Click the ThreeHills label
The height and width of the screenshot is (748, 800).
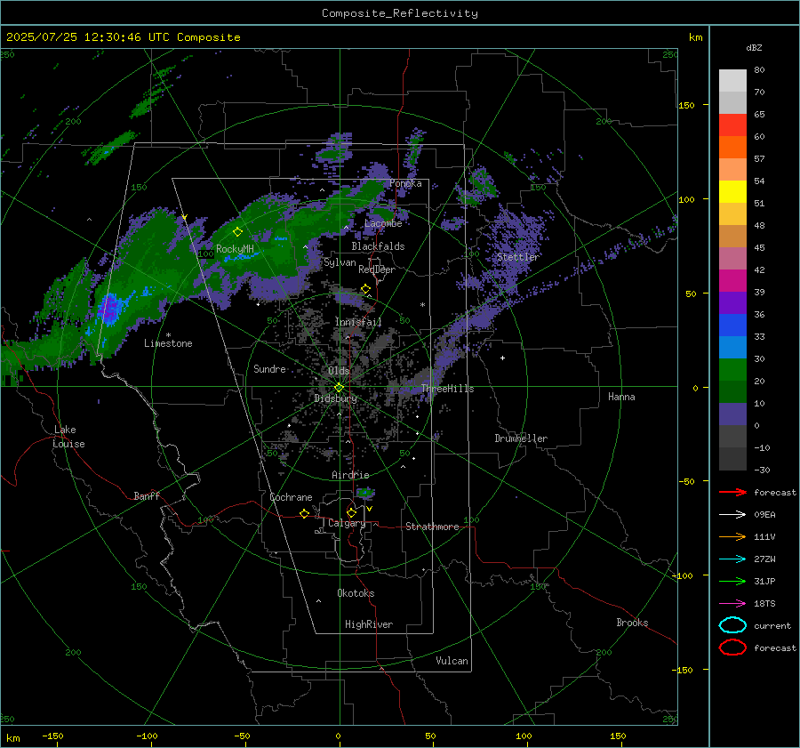click(447, 389)
